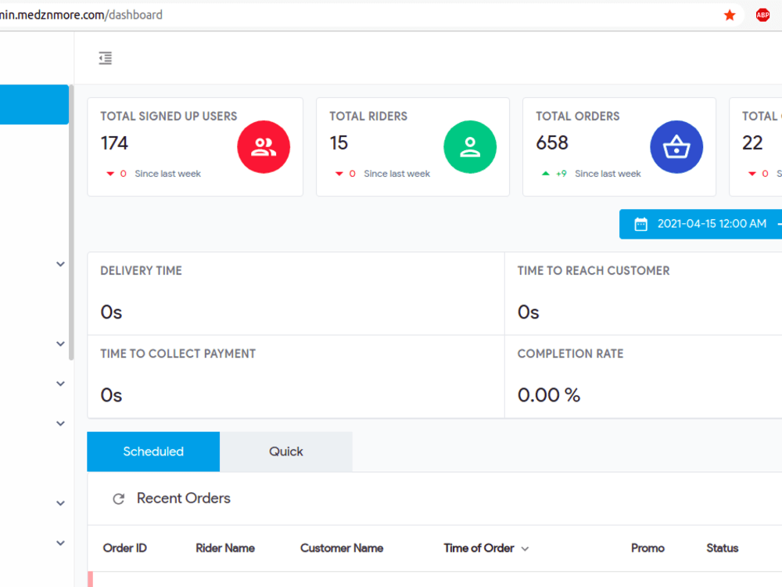Click red down arrow under Total Riders

click(339, 174)
